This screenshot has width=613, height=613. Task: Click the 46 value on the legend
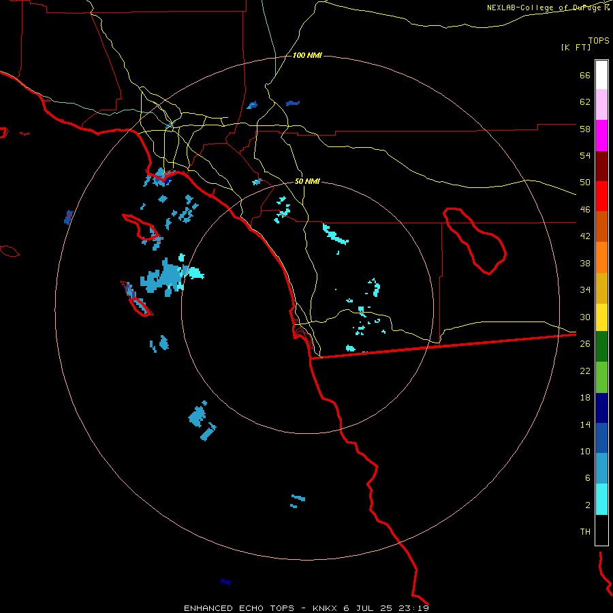click(585, 210)
